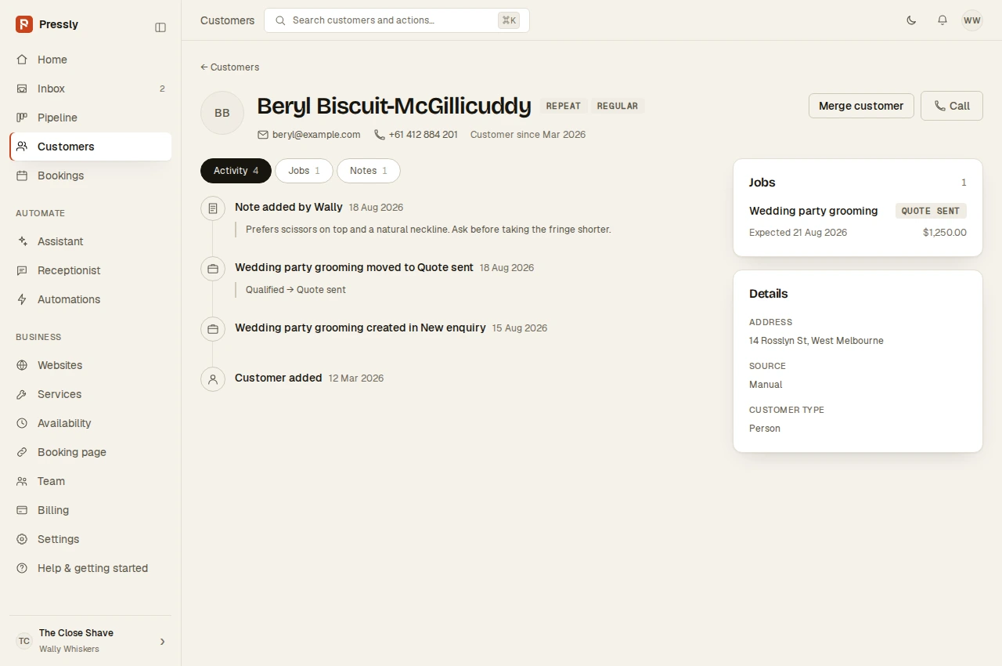The height and width of the screenshot is (666, 1002).
Task: Click the Services wrench icon
Action: (x=22, y=394)
